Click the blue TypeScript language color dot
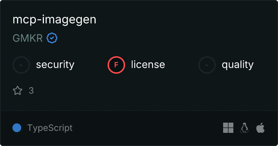The image size is (278, 146). pyautogui.click(x=17, y=128)
